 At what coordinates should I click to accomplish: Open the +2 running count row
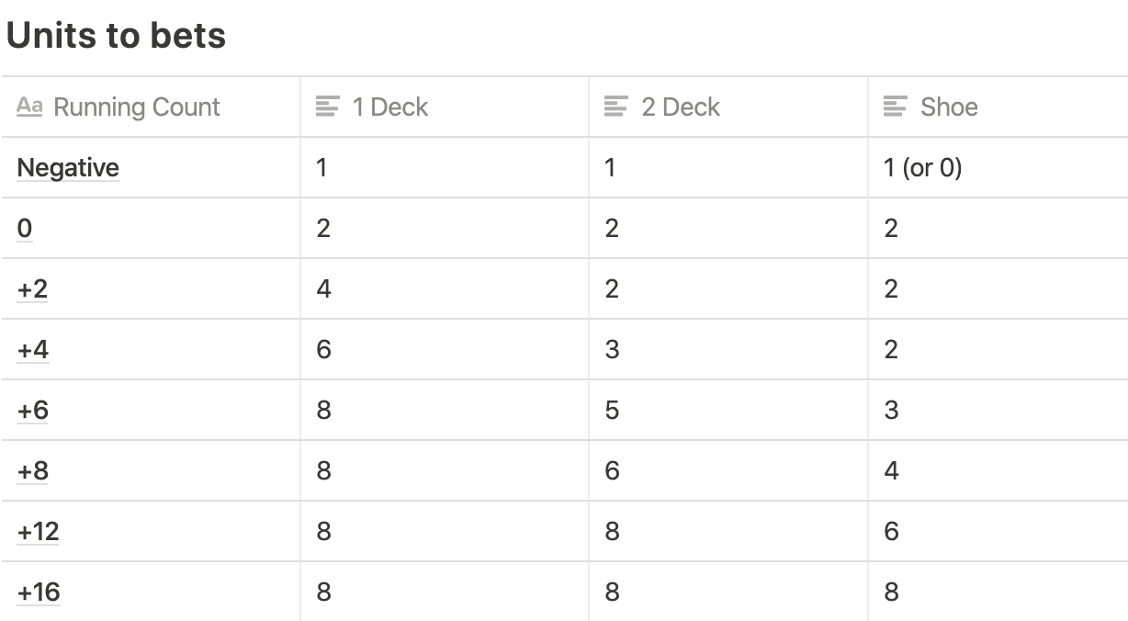point(32,289)
